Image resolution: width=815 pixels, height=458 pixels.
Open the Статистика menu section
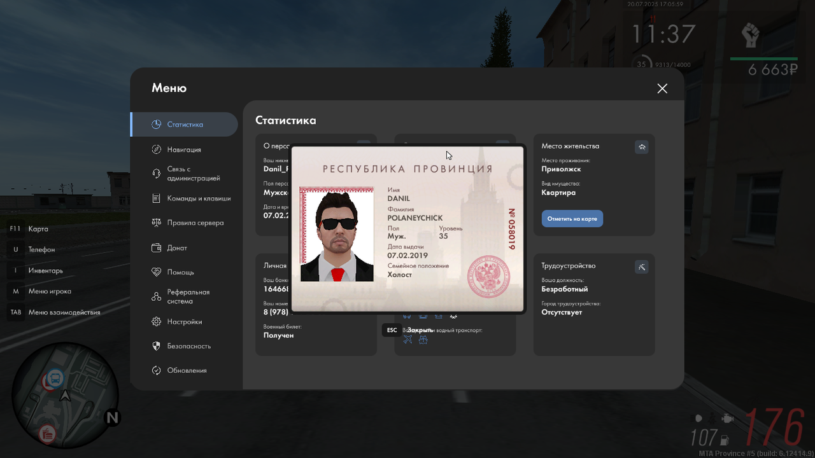[x=184, y=124]
